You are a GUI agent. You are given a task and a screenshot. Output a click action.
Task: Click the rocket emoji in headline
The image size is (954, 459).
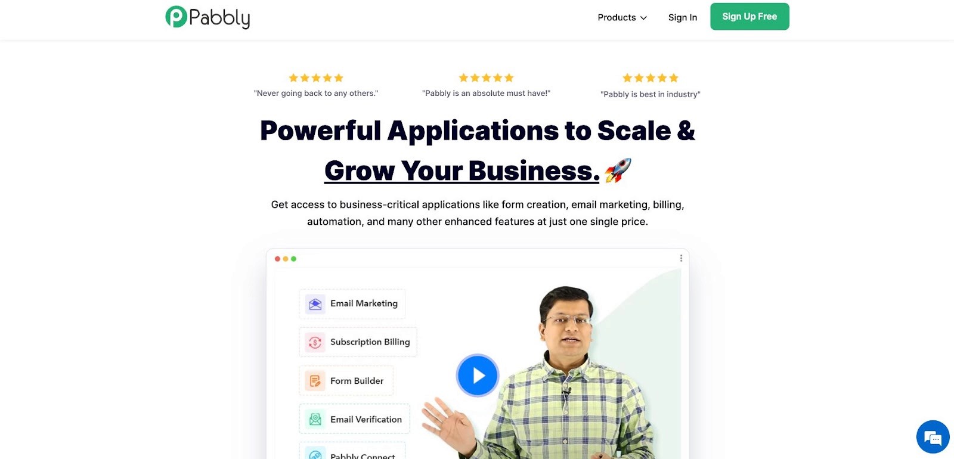(x=618, y=170)
